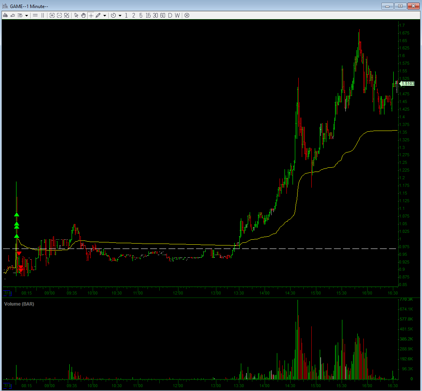
Task: Click the zoom out icon
Action: click(x=59, y=16)
